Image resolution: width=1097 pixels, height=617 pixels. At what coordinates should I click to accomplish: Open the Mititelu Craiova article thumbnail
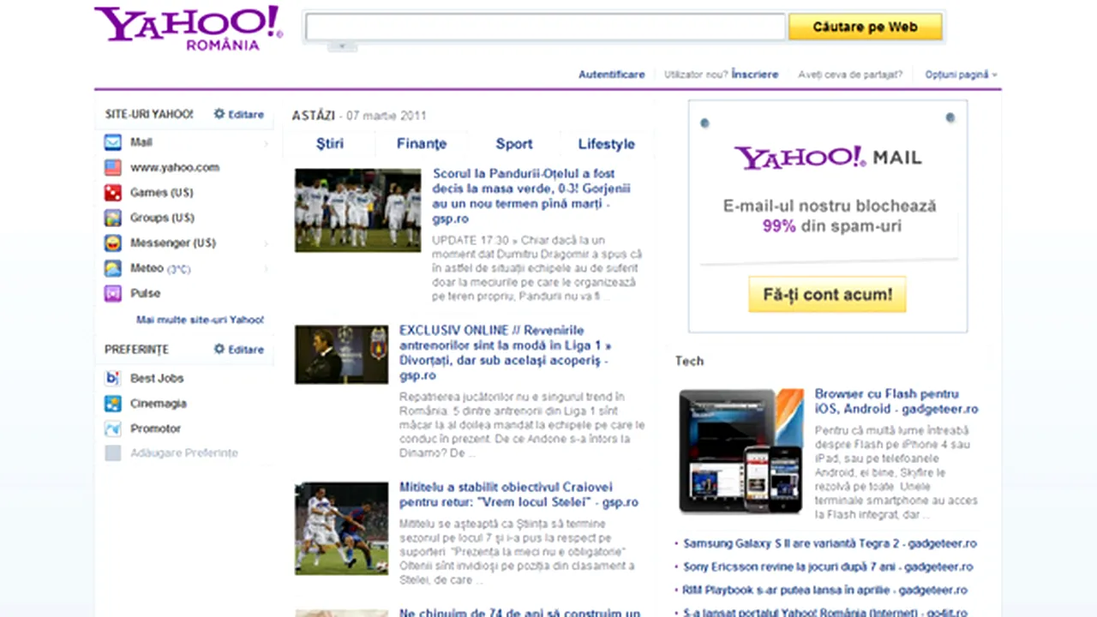(342, 528)
